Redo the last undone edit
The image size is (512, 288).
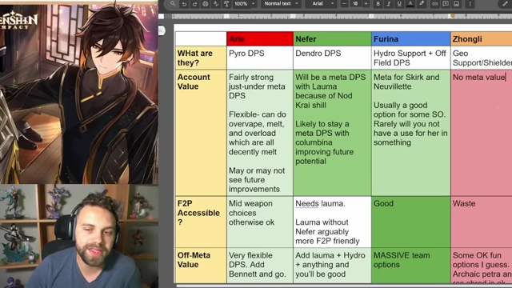click(x=194, y=4)
